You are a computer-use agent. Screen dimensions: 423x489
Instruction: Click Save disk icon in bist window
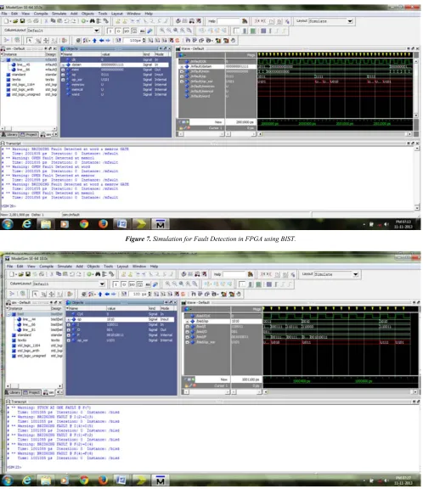(28, 274)
